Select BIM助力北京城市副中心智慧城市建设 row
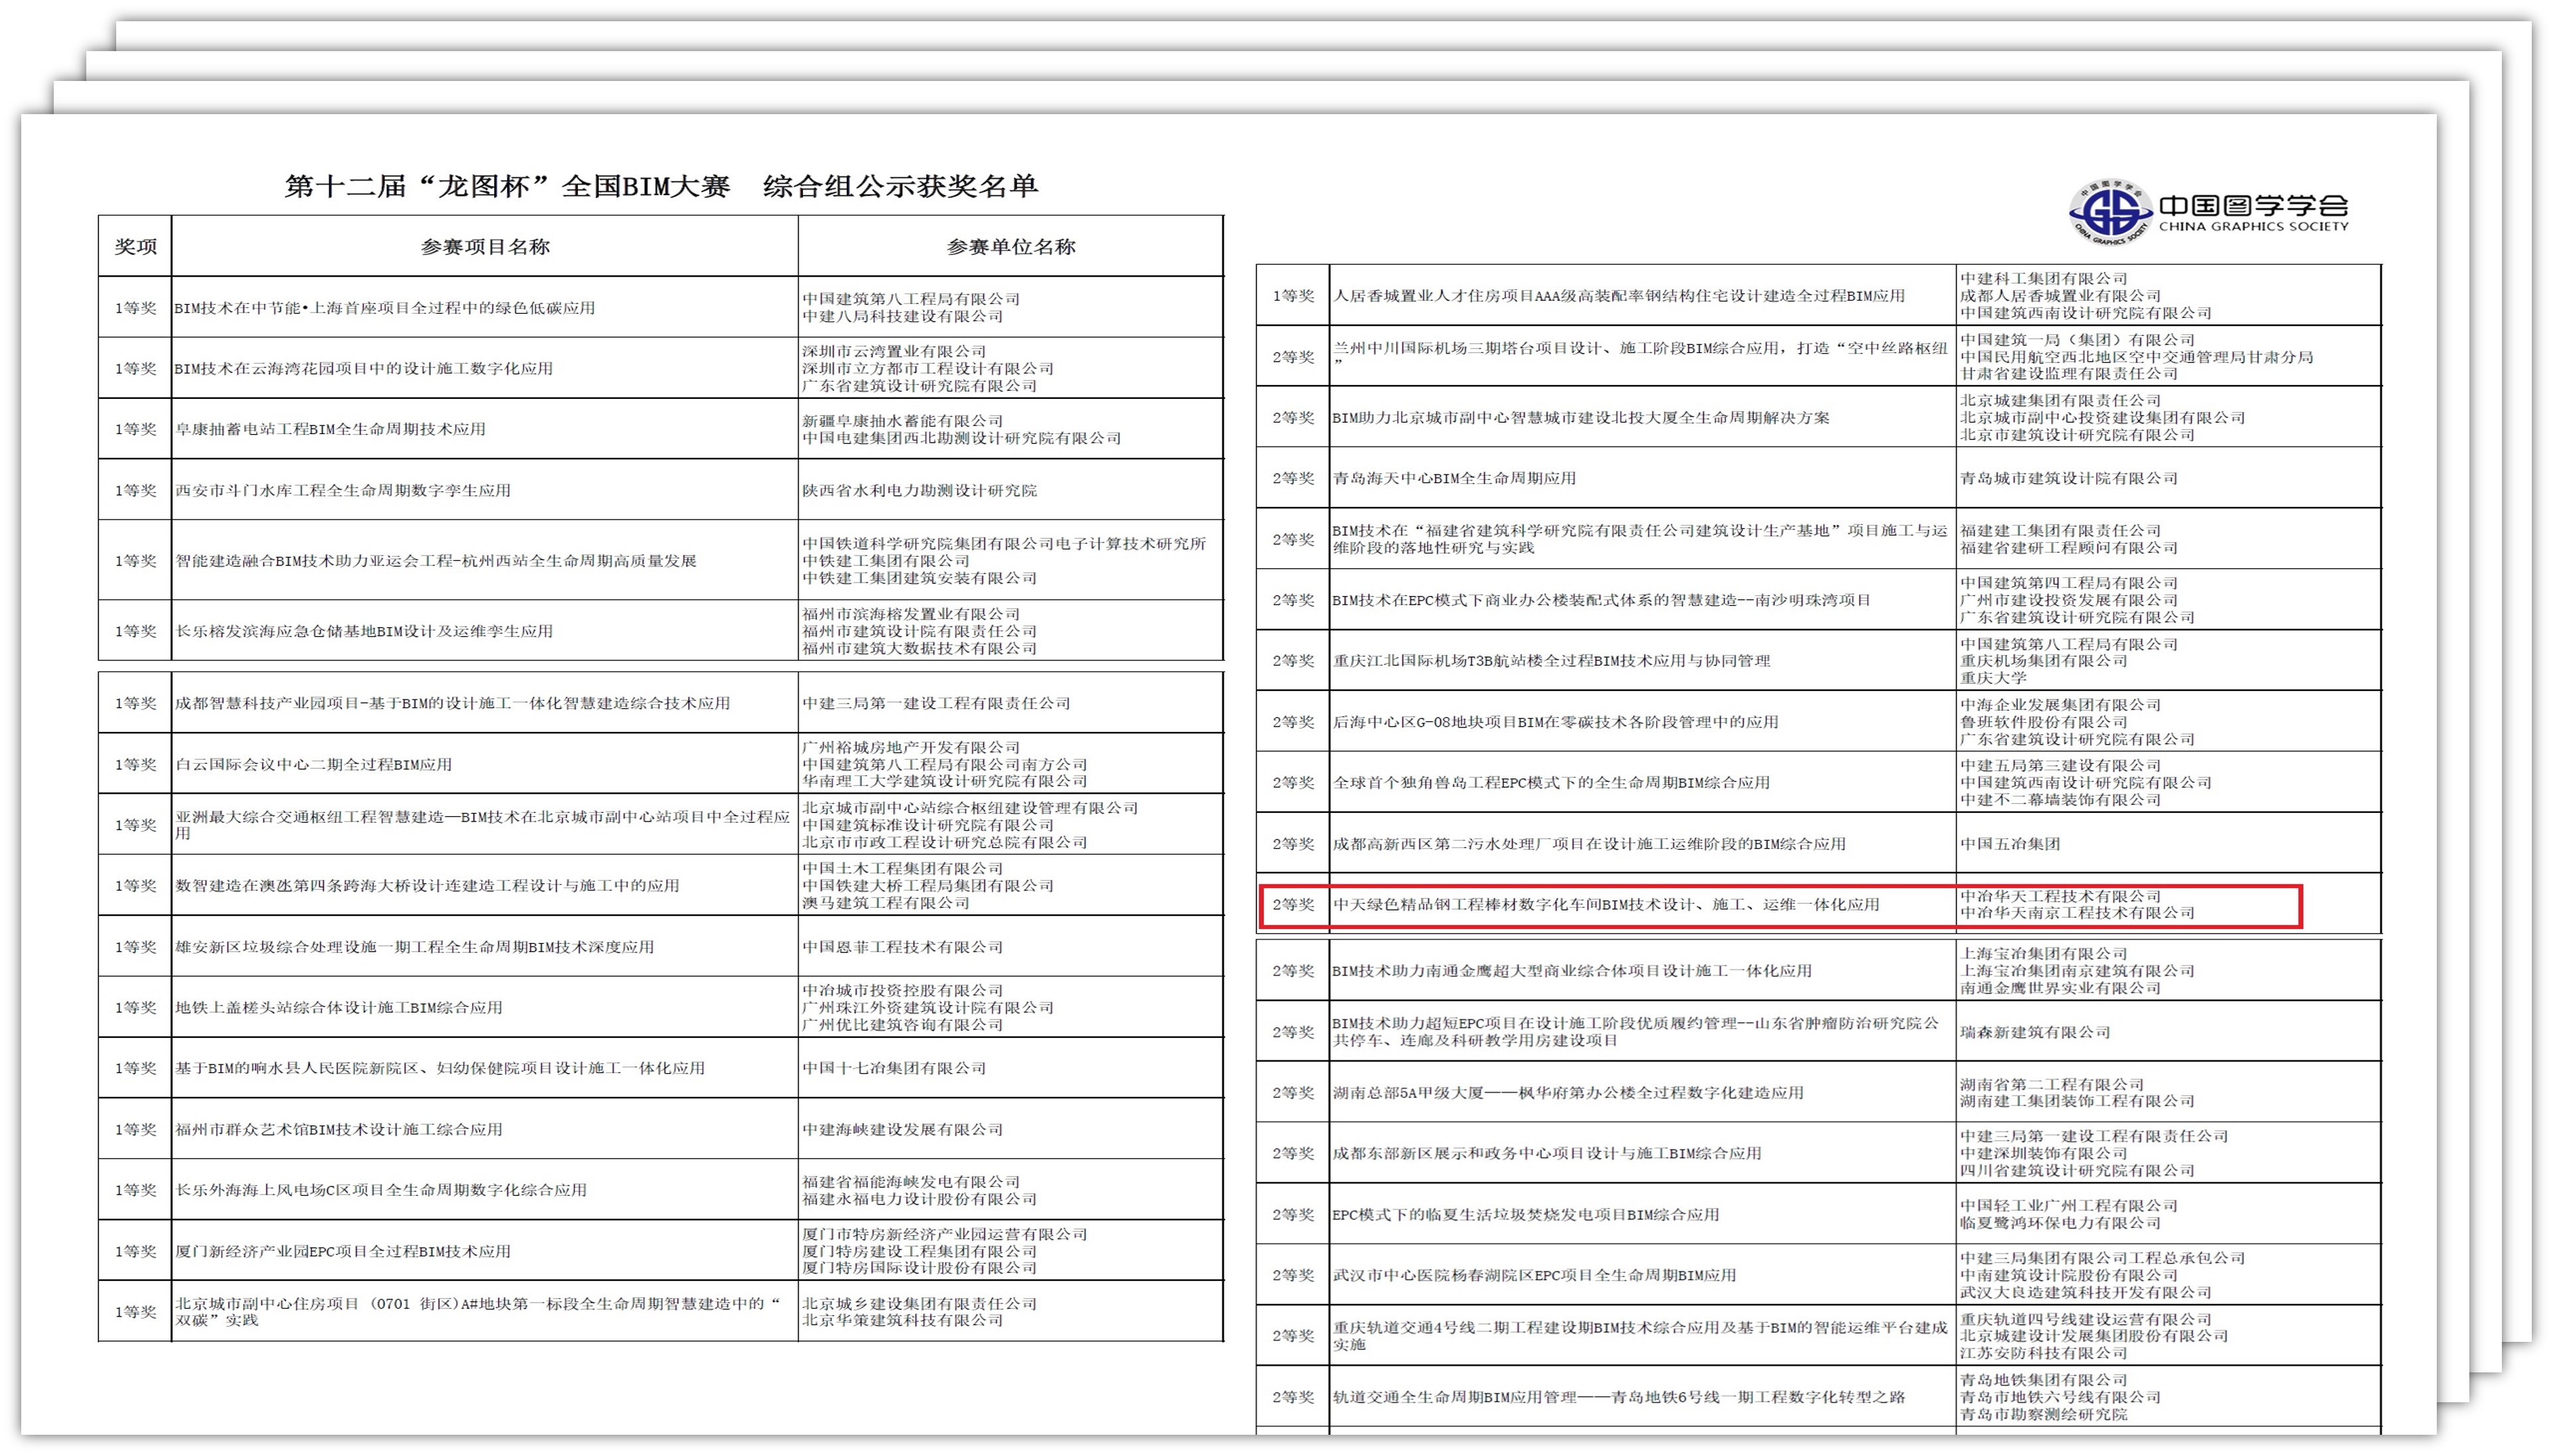Screen dimensions: 2553x1456 pyautogui.click(x=1819, y=417)
